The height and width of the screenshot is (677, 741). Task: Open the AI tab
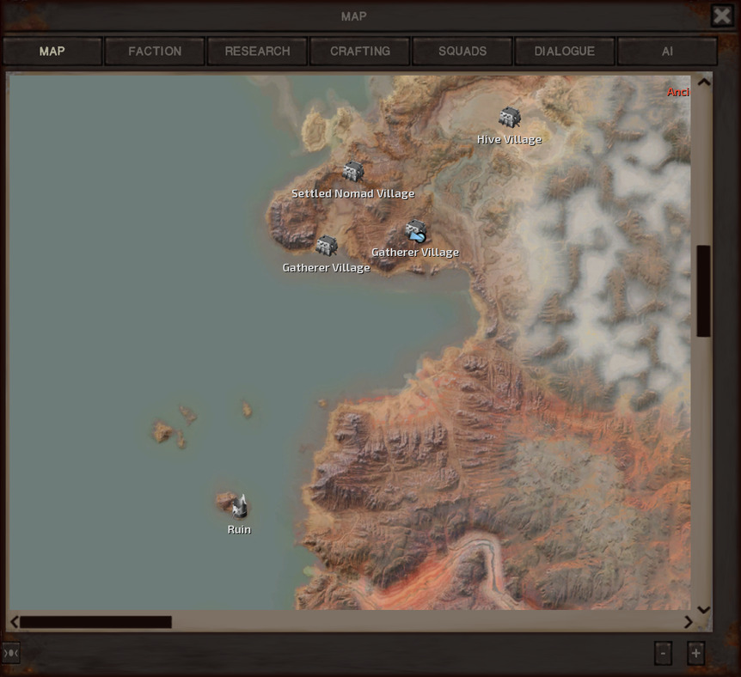[667, 51]
